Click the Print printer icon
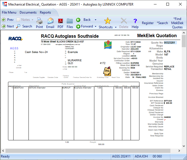 (40, 21)
